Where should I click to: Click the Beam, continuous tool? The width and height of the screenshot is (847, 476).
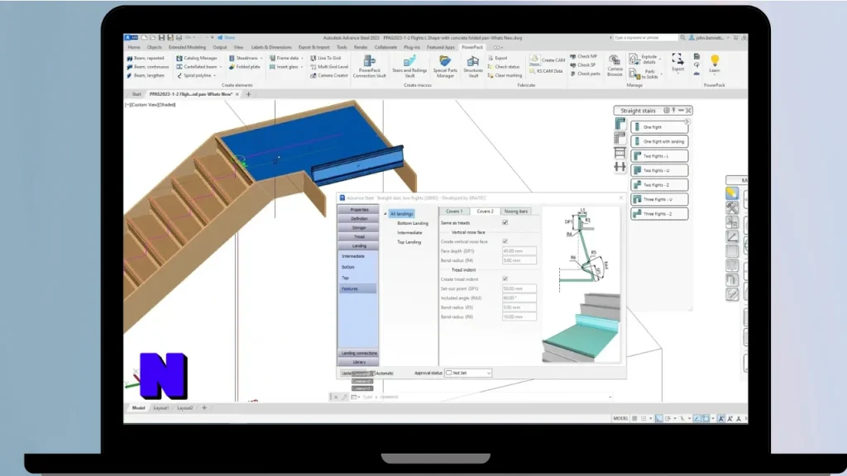pos(147,67)
